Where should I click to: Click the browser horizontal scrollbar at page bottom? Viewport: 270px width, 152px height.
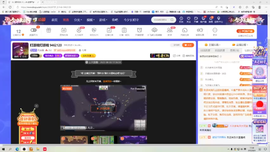(x=129, y=145)
